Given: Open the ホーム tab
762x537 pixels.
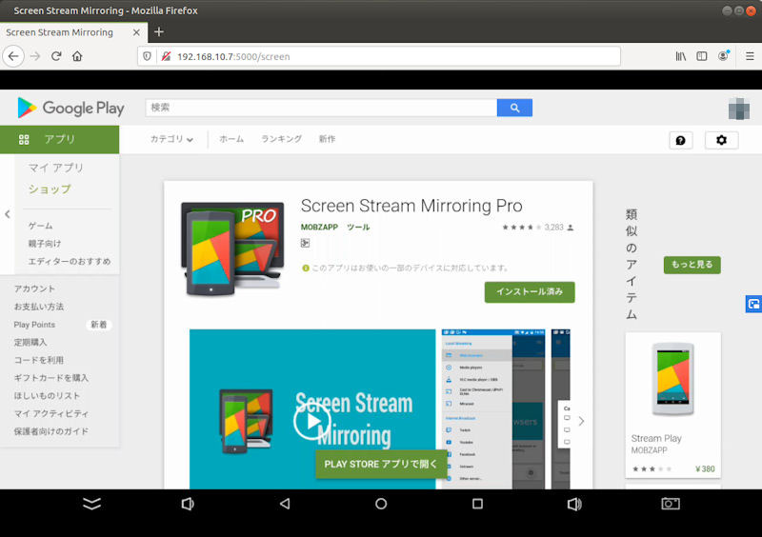Looking at the screenshot, I should point(231,139).
